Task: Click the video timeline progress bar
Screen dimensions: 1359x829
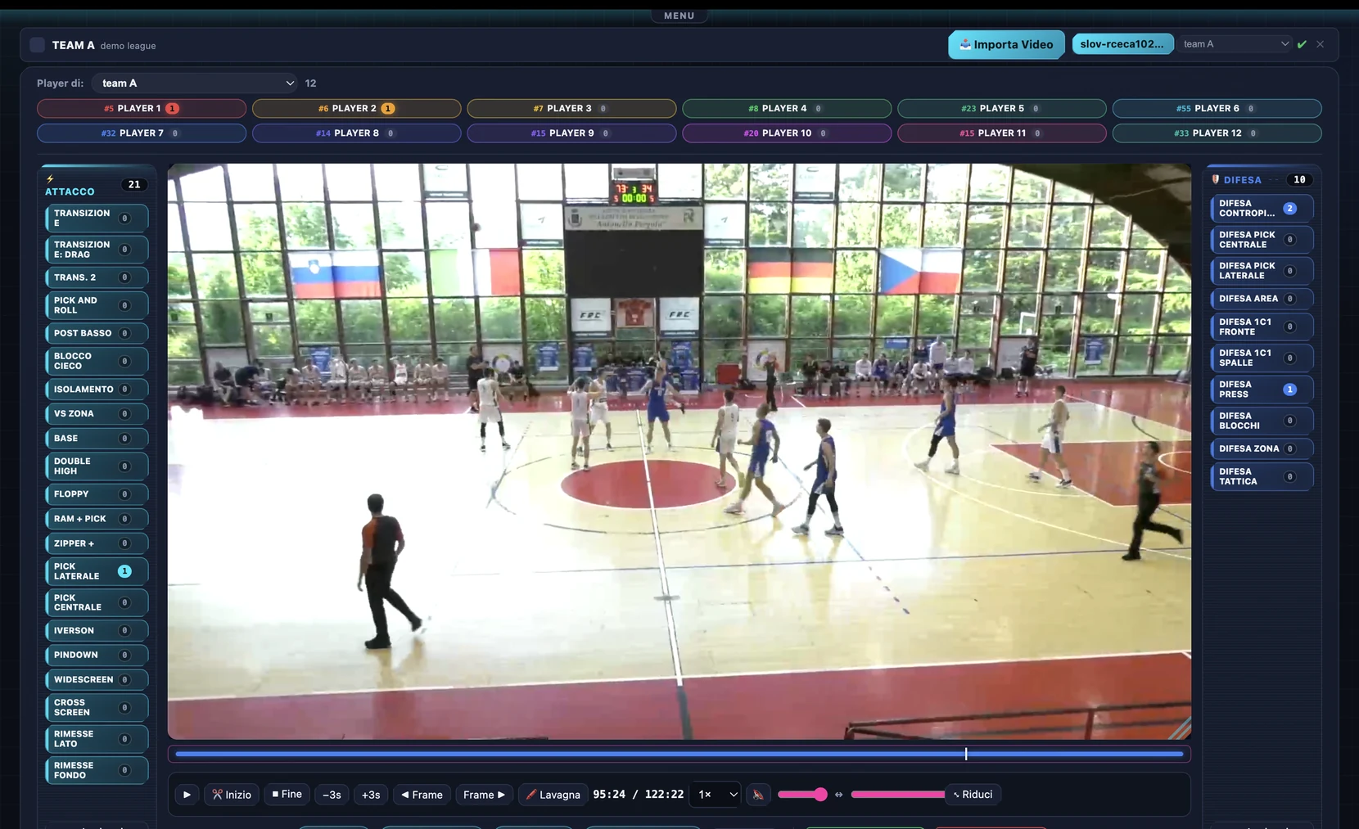Action: (679, 754)
